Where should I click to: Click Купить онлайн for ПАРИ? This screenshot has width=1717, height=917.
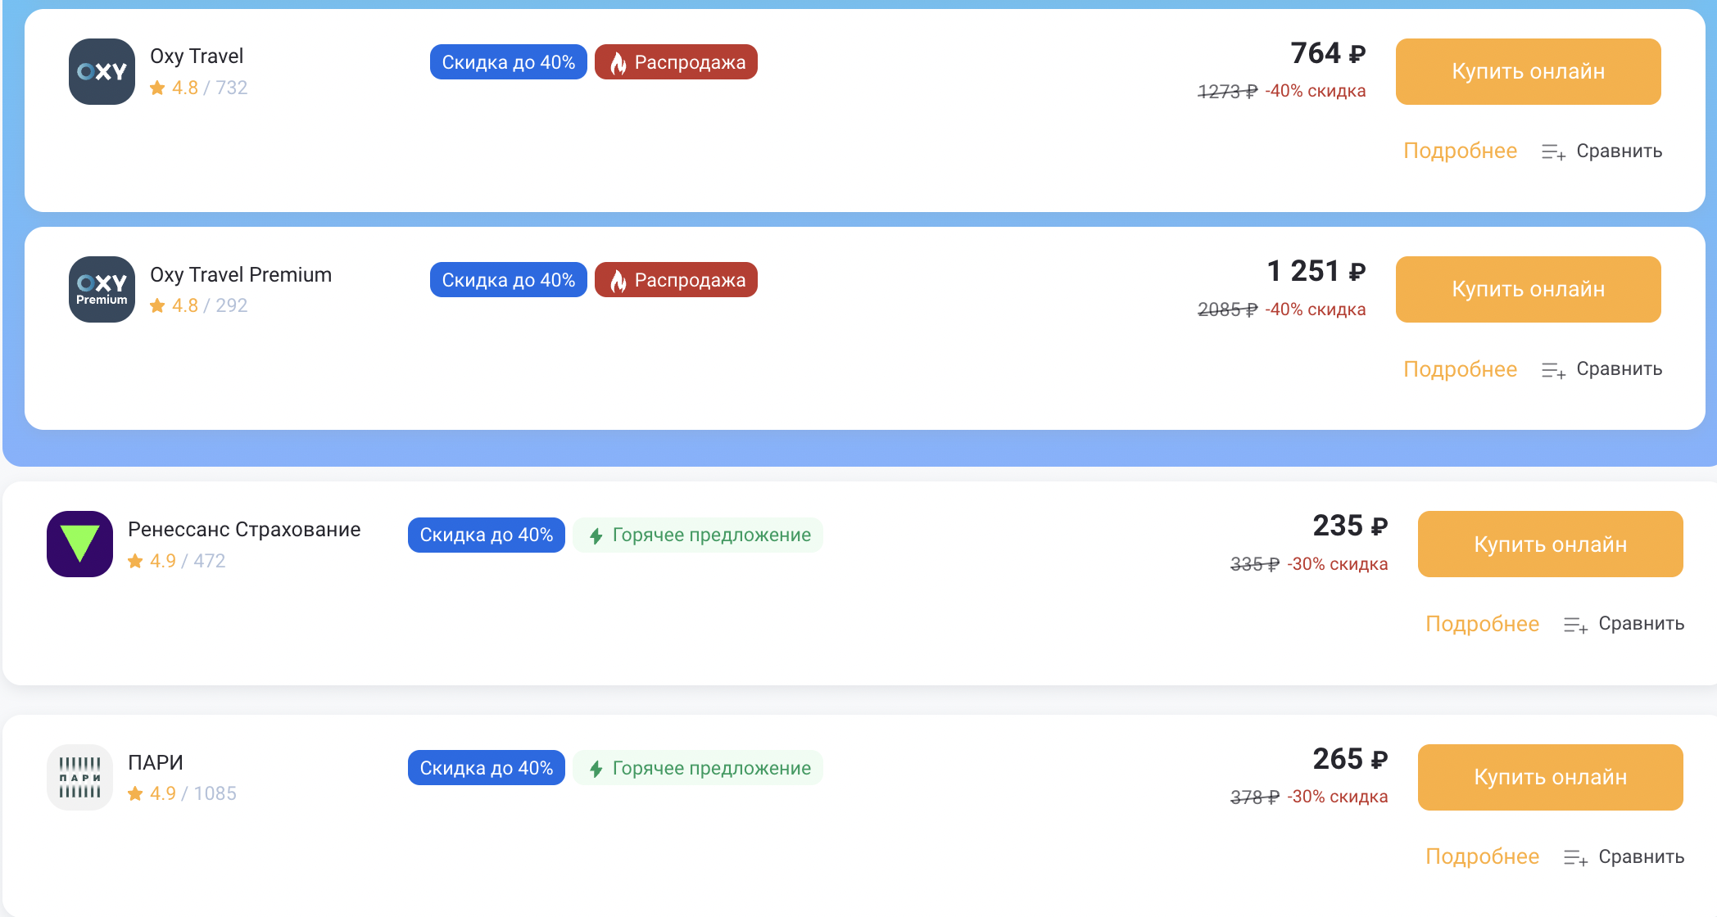pyautogui.click(x=1550, y=777)
